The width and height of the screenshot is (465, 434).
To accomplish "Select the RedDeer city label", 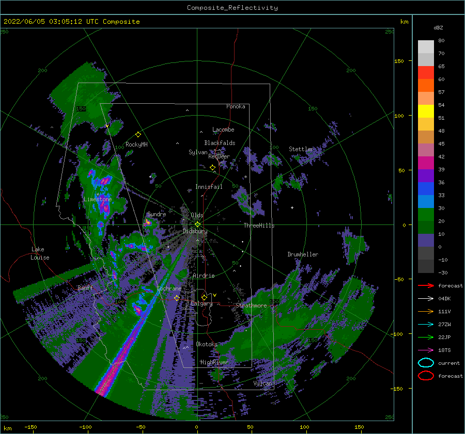I will click(219, 156).
